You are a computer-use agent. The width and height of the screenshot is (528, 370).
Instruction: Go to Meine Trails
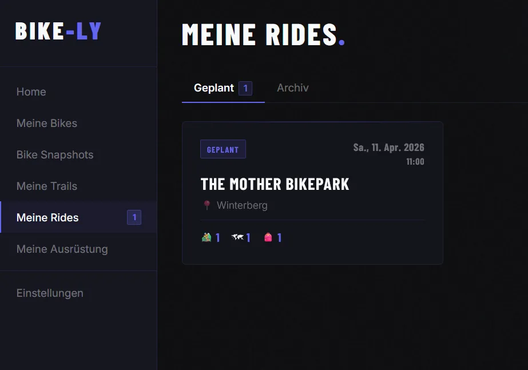click(46, 186)
